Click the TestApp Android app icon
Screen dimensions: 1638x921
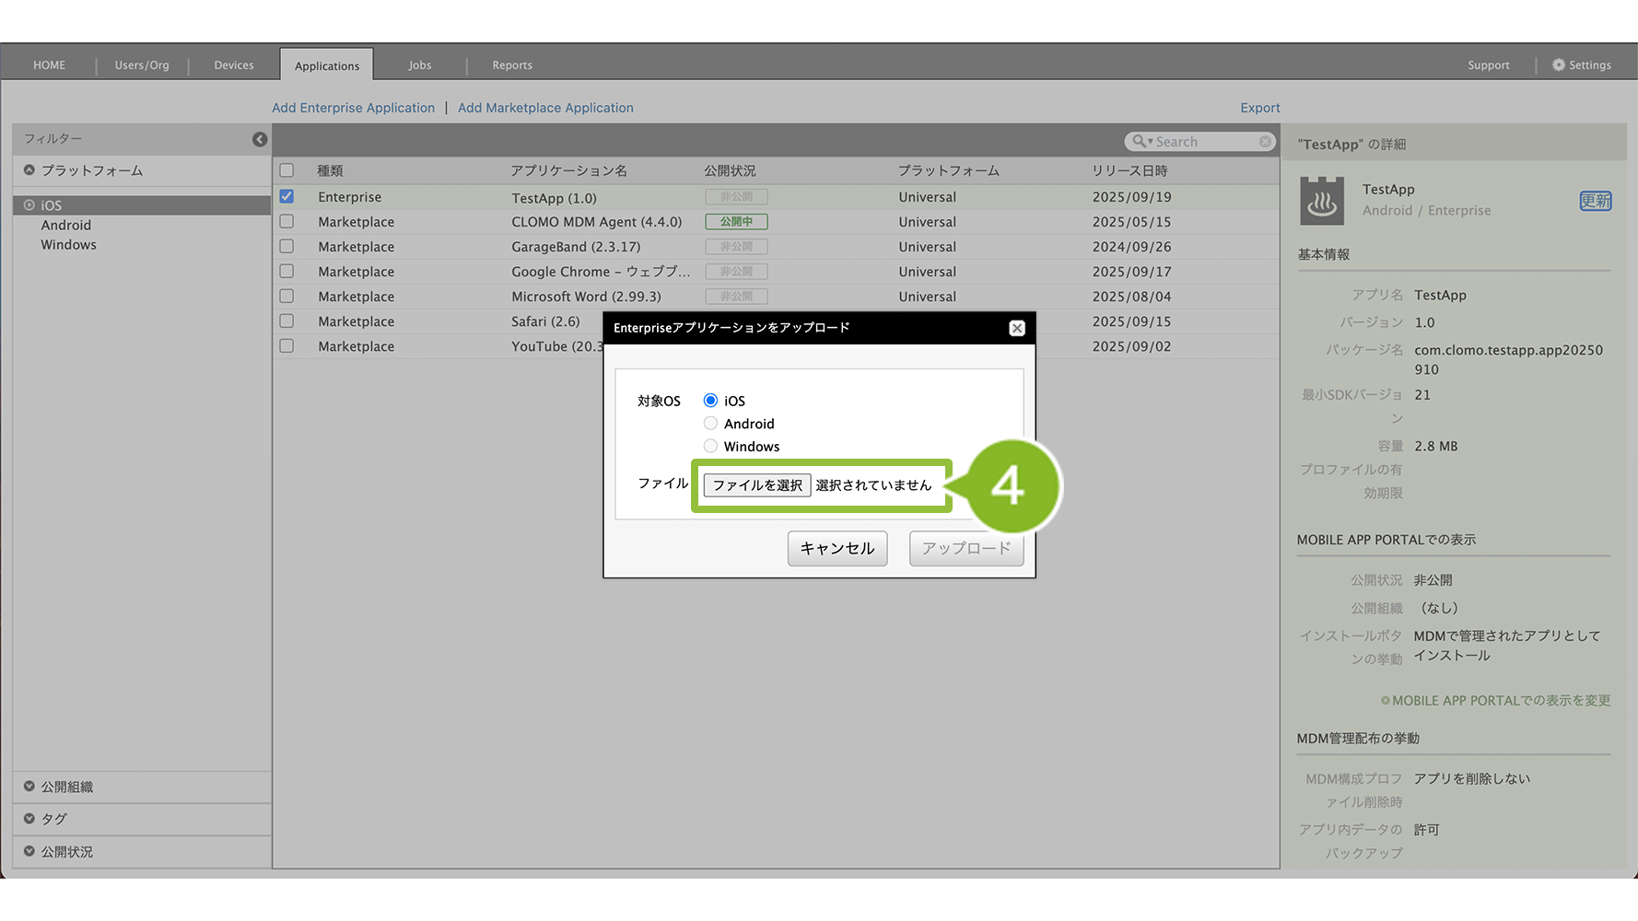pos(1321,201)
